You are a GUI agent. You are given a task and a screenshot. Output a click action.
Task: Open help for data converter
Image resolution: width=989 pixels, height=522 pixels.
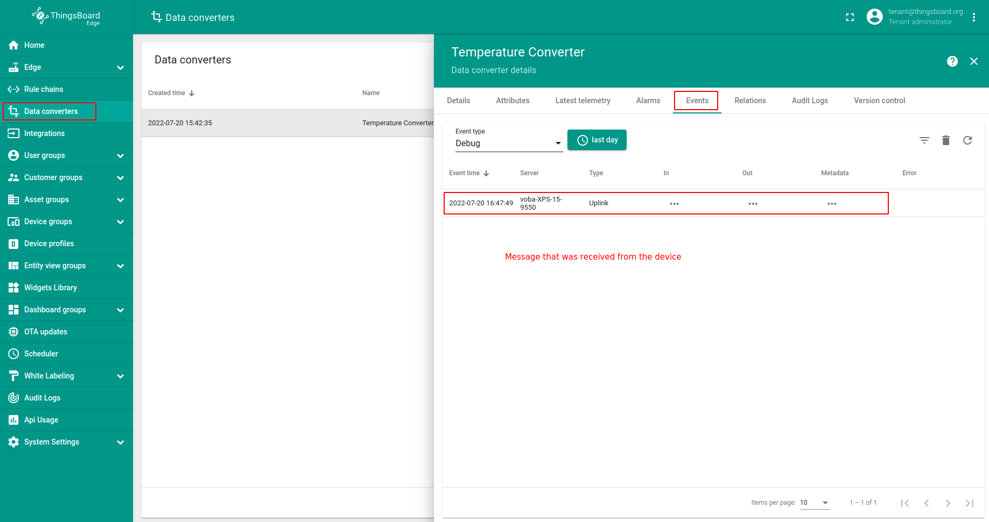(x=952, y=61)
